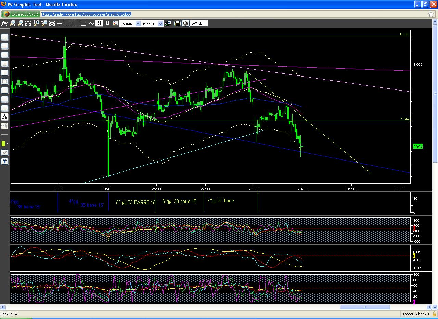Toggle the horizontal grid lines icon

point(67,23)
